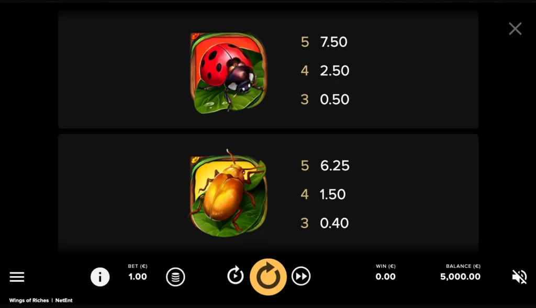Unmute the game sound
Viewport: 536px width, 308px height.
(519, 277)
